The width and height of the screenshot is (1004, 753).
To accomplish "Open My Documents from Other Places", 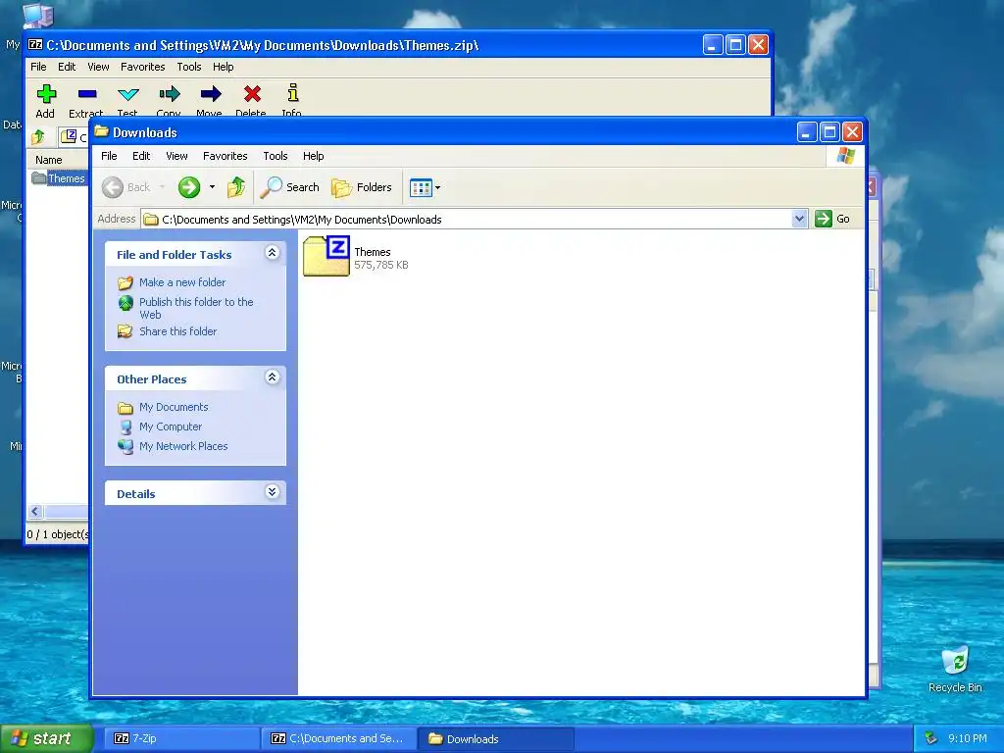I will [x=174, y=407].
